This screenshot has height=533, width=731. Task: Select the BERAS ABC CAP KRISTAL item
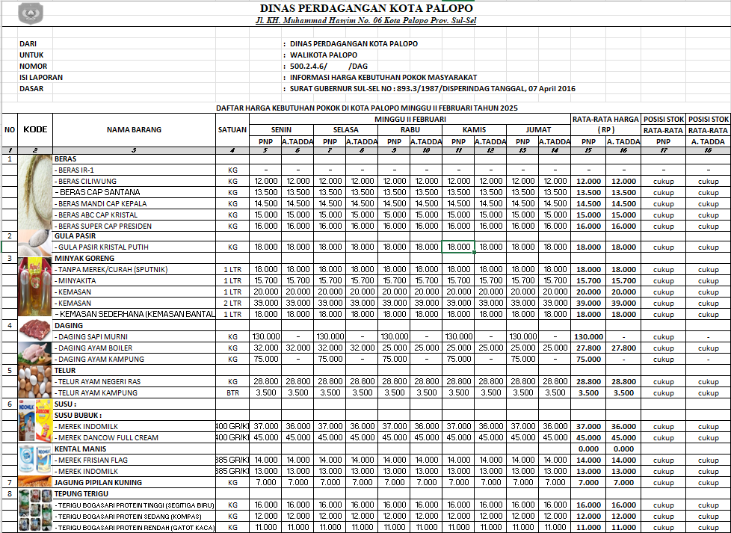[x=96, y=215]
